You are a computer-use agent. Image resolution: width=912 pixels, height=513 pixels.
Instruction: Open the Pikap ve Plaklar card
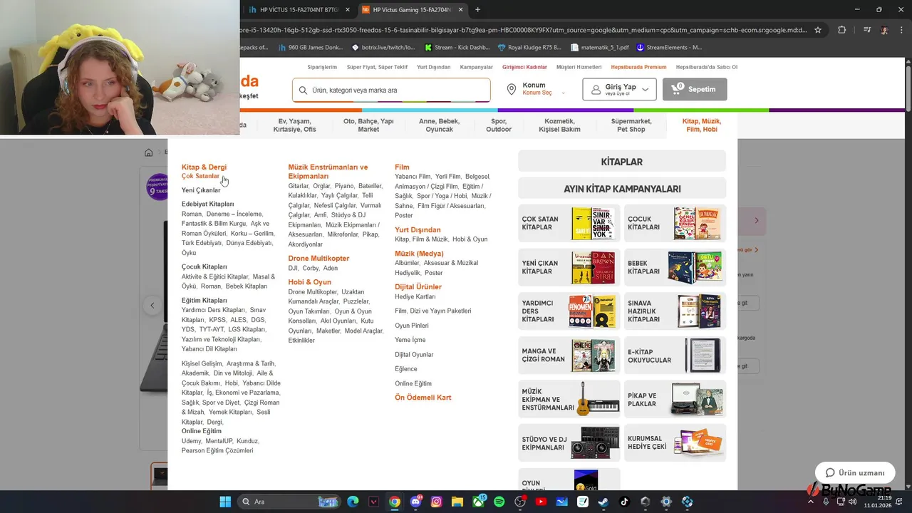click(x=675, y=399)
